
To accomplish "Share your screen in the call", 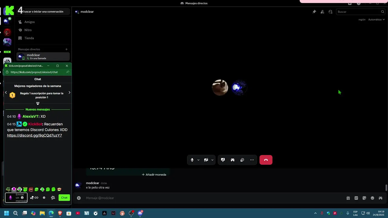I will pyautogui.click(x=223, y=160).
